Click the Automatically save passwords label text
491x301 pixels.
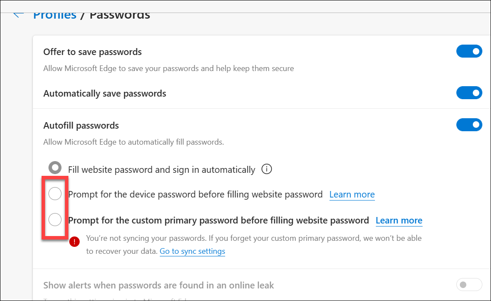(x=104, y=94)
